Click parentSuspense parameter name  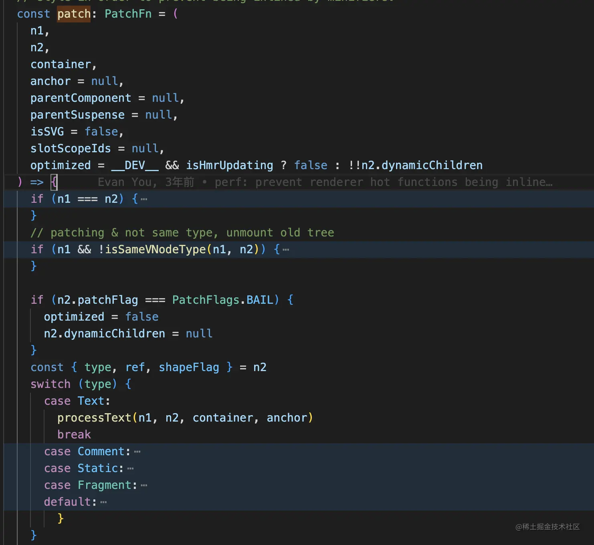click(77, 115)
